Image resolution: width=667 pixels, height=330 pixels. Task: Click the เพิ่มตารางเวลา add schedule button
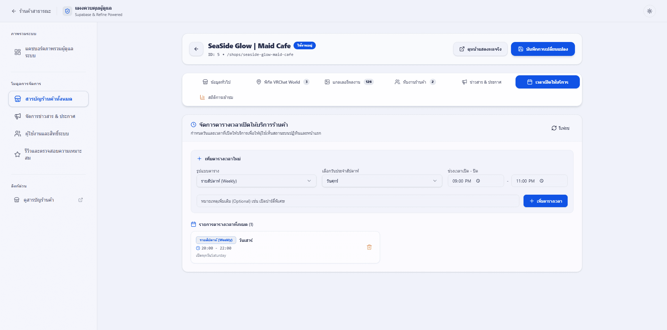[x=545, y=201]
